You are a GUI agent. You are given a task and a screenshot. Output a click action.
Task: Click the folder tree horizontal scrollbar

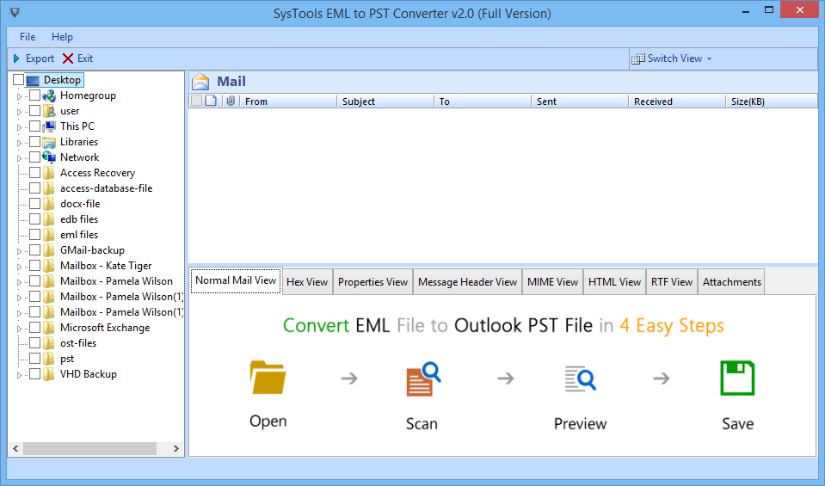point(89,448)
